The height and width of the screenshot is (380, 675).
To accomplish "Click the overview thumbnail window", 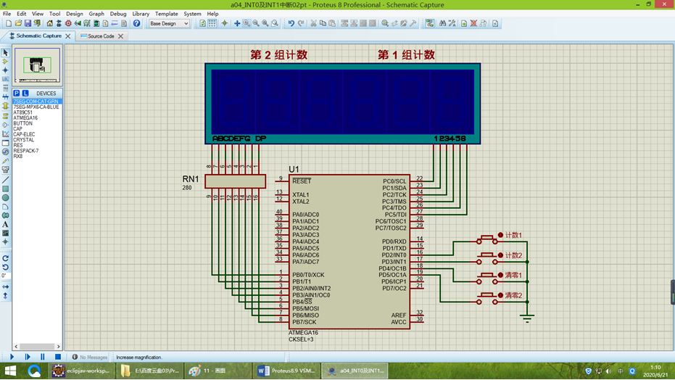I will pos(37,65).
